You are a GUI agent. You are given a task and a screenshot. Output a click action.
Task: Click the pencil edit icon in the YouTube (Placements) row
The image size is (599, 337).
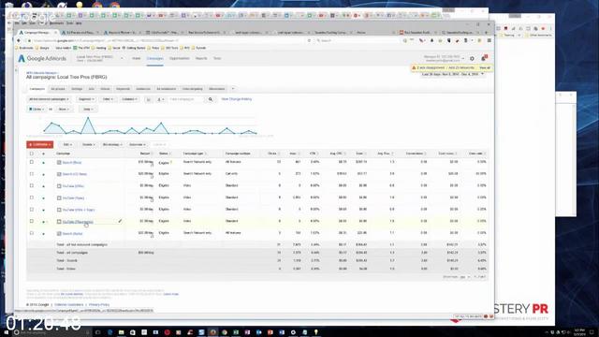click(120, 221)
